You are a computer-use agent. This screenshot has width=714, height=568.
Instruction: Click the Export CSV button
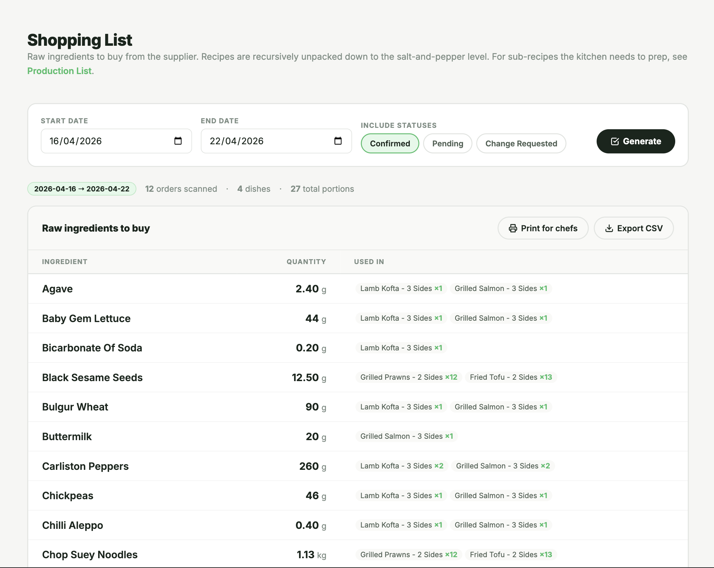633,228
